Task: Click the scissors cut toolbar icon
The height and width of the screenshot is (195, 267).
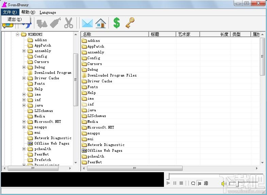Action: tap(69, 23)
